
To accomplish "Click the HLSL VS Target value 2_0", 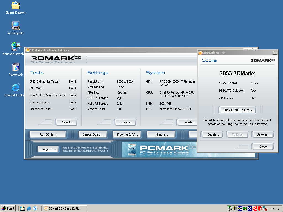I will click(x=119, y=98).
